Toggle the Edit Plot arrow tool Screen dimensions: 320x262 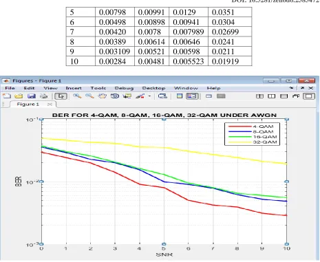(61, 96)
